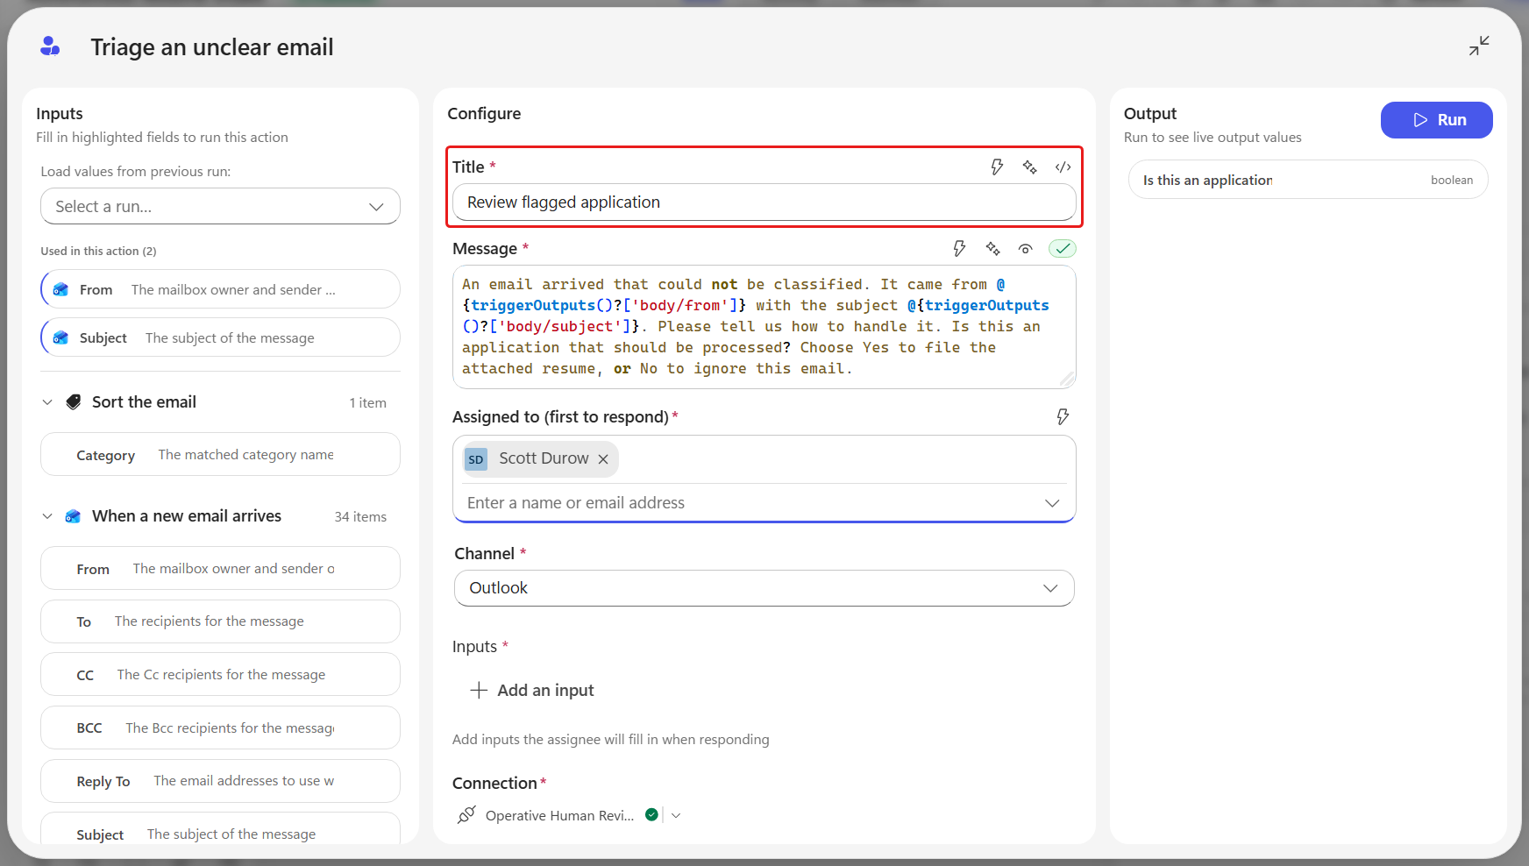Click the Used in this action (2) label

click(x=98, y=251)
